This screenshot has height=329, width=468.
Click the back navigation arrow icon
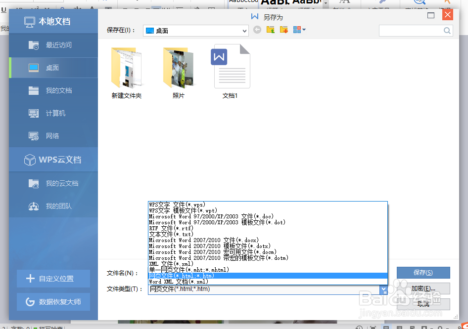pos(257,30)
